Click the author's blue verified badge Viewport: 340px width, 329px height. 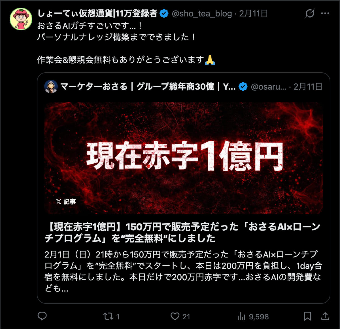point(164,13)
